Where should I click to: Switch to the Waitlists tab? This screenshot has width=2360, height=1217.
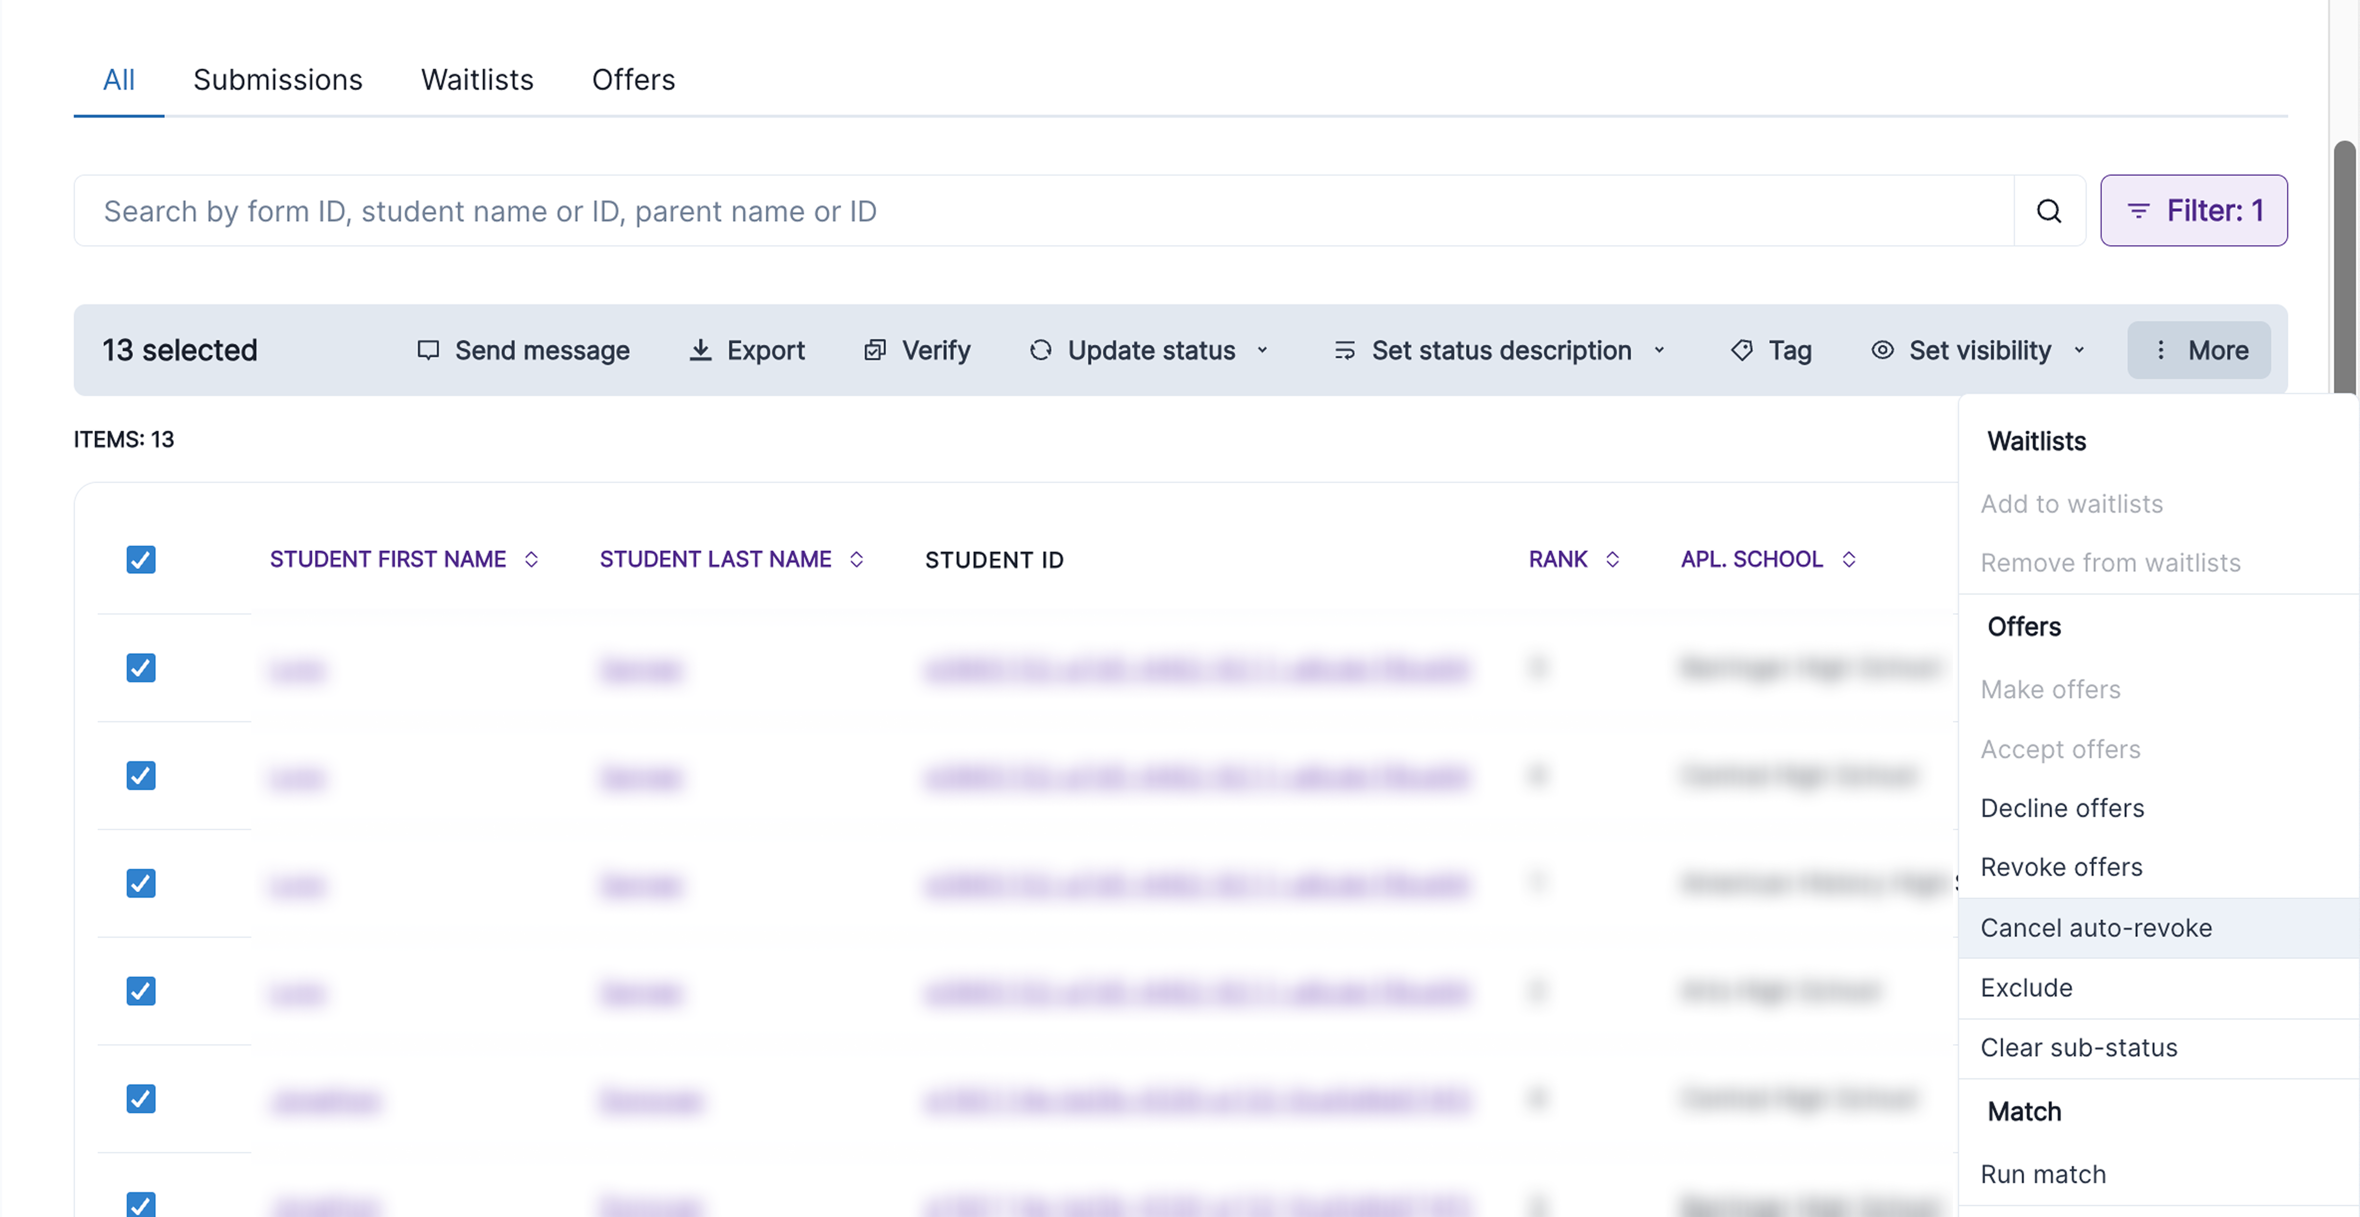[x=477, y=80]
